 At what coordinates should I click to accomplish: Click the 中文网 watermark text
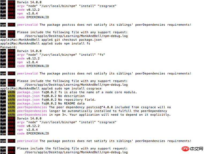[197, 149]
